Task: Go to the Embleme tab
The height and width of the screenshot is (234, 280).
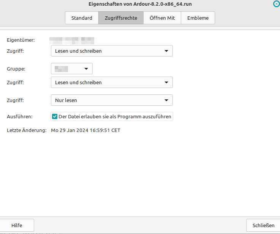Action: 198,18
